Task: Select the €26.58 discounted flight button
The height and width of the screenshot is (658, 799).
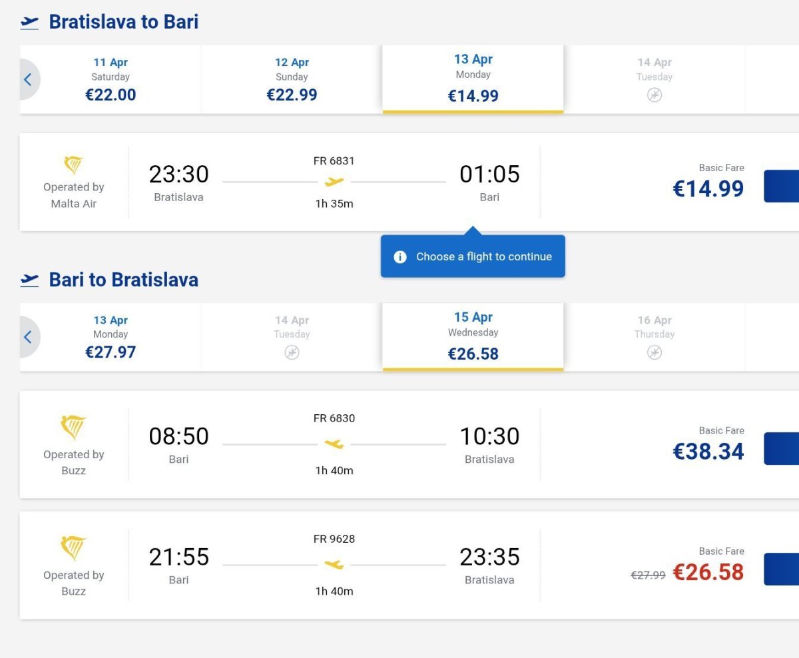Action: 782,569
